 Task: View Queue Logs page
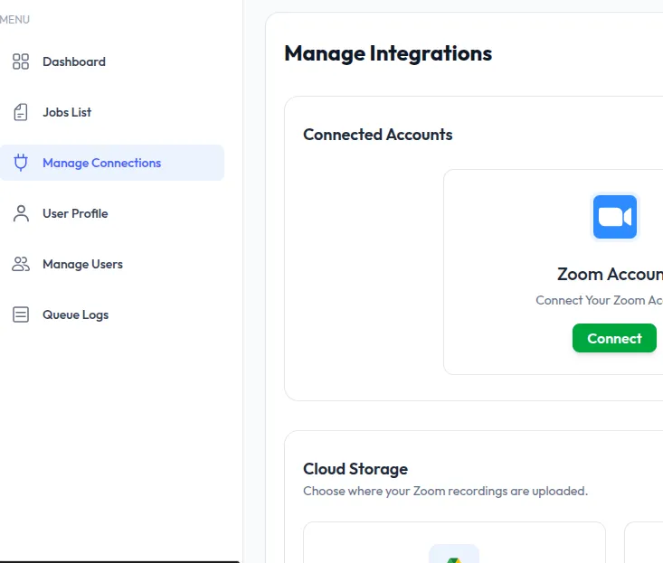pos(112,314)
